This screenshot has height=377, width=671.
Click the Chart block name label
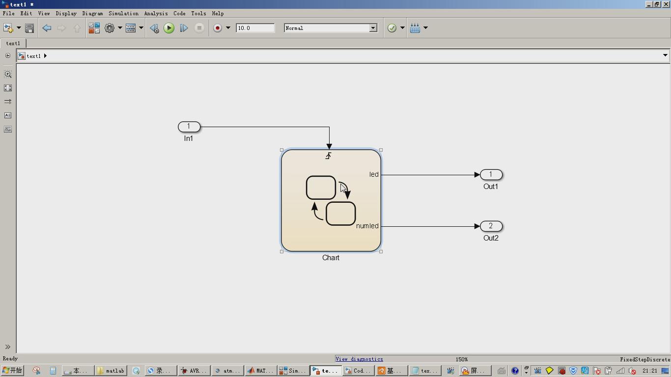[x=331, y=258]
